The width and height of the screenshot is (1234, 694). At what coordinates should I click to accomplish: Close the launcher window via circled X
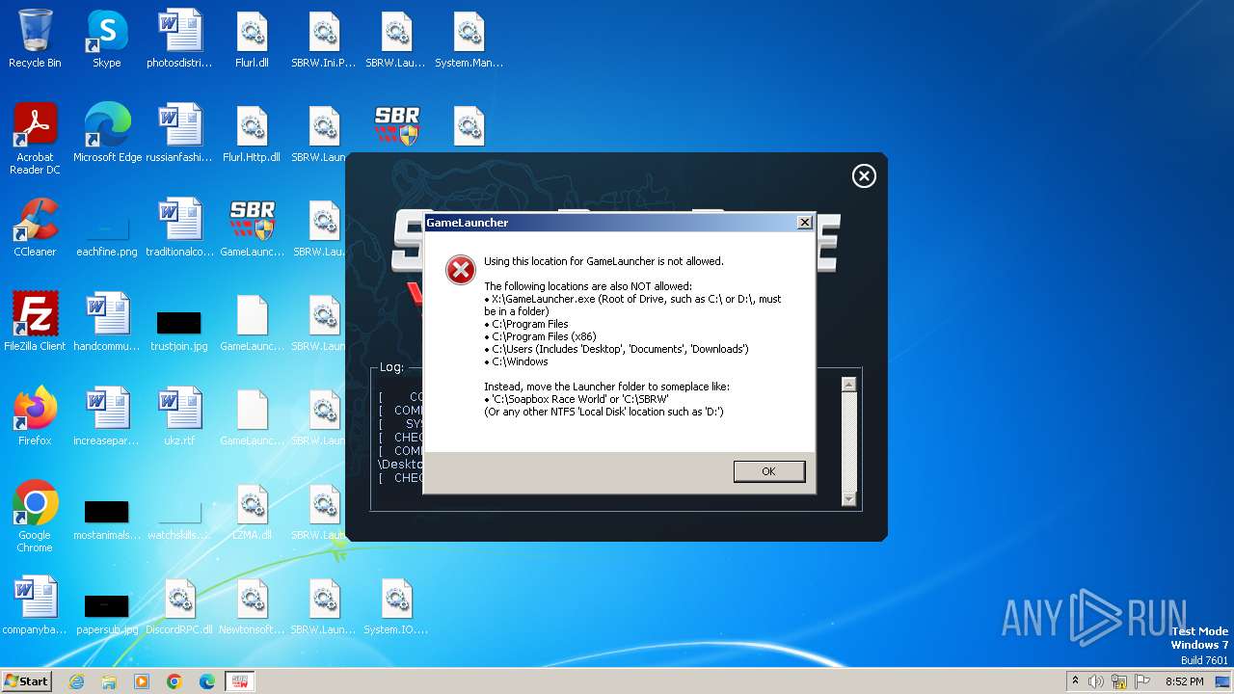[x=864, y=175]
